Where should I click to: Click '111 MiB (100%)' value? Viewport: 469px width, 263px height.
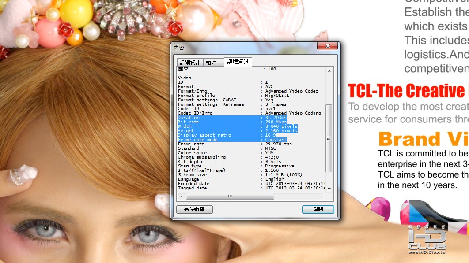pos(284,174)
